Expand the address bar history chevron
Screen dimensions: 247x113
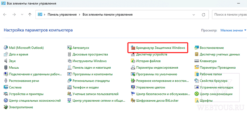(194, 14)
